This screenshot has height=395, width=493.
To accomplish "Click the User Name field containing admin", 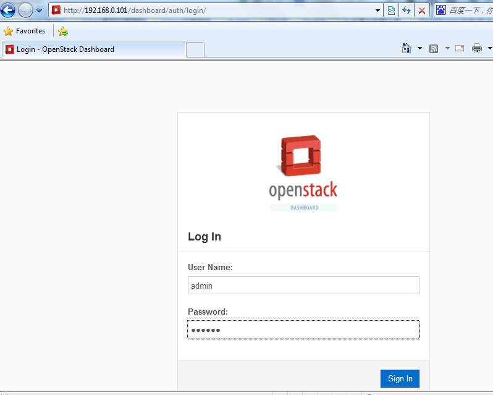I will pyautogui.click(x=303, y=285).
